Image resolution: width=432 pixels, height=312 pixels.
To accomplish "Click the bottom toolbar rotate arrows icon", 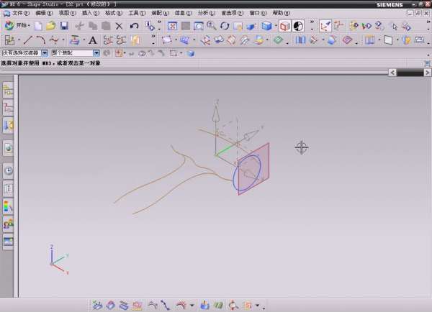I will coord(233,305).
